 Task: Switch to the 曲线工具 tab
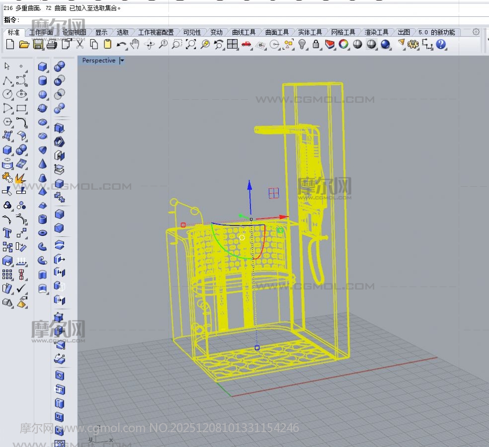(244, 32)
